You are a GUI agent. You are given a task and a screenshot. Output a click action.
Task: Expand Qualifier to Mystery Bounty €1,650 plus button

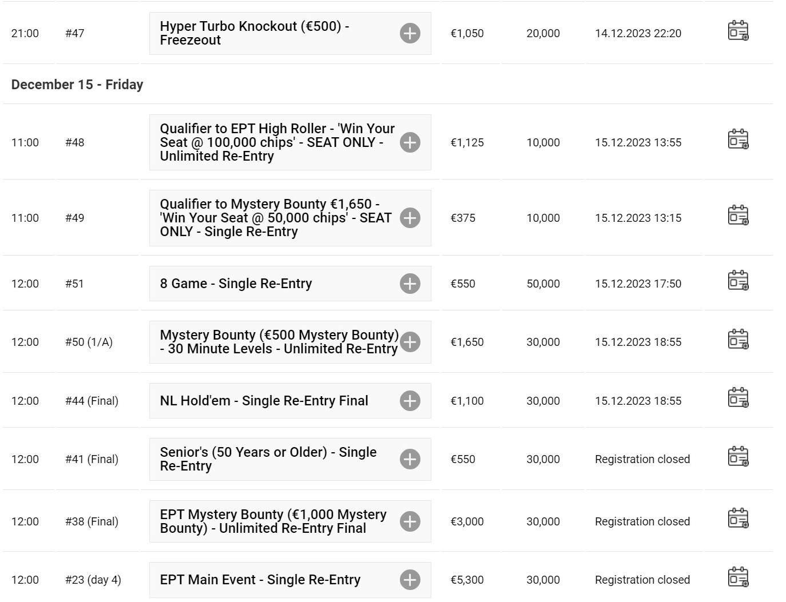(410, 218)
